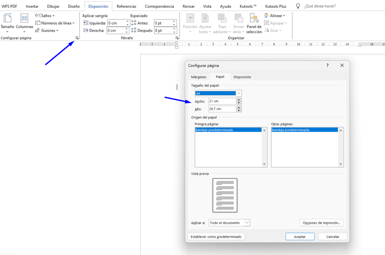Open the Configurar página dialog launcher
Viewport: 385px width, 255px height.
click(x=77, y=38)
